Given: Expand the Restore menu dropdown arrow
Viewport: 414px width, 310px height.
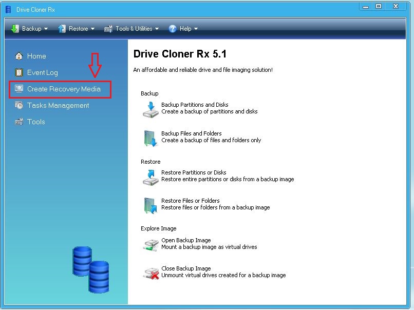Looking at the screenshot, I should (x=92, y=29).
